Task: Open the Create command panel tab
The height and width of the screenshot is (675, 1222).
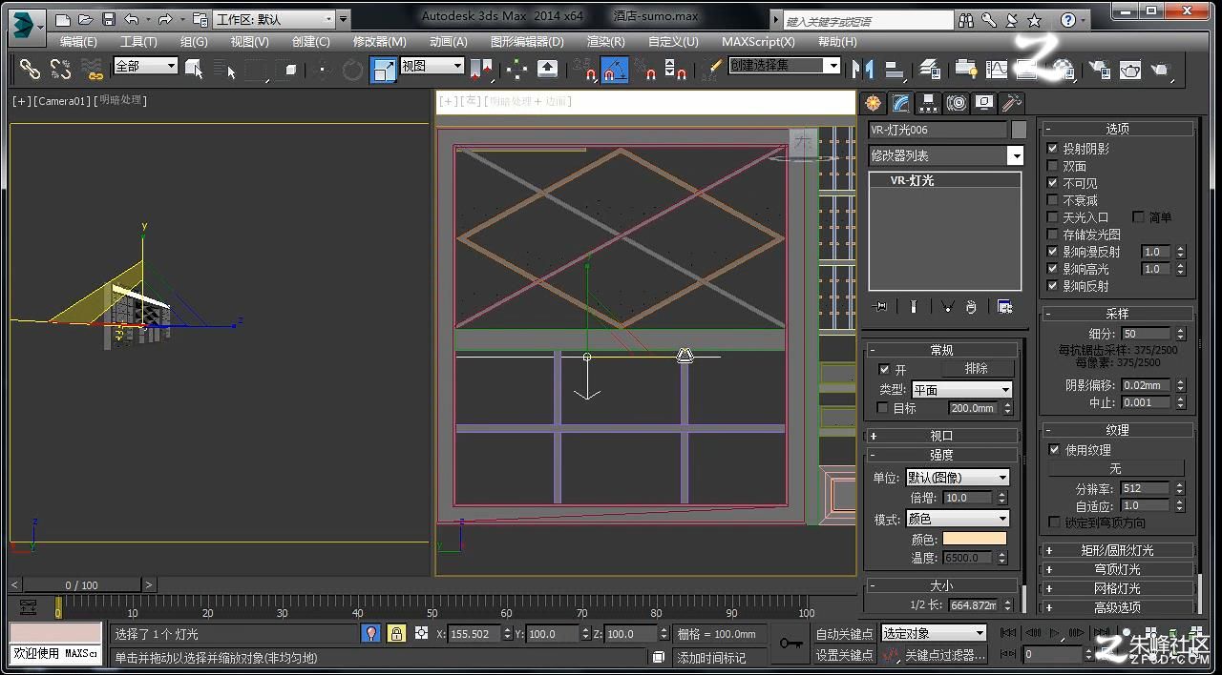Action: (872, 103)
